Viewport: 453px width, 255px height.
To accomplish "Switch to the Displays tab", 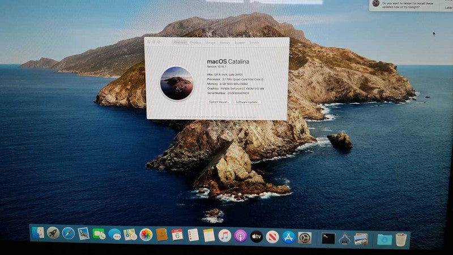I will click(195, 42).
